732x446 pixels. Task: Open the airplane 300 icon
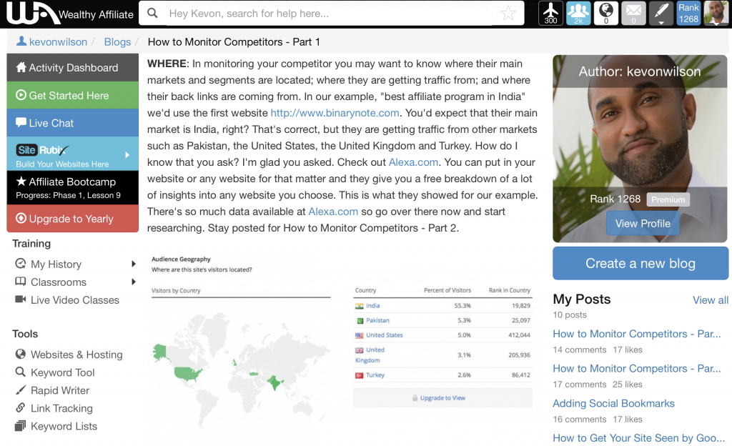[550, 13]
